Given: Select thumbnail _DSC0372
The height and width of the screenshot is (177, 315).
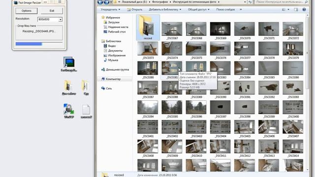Looking at the screenshot, I should [293, 29].
